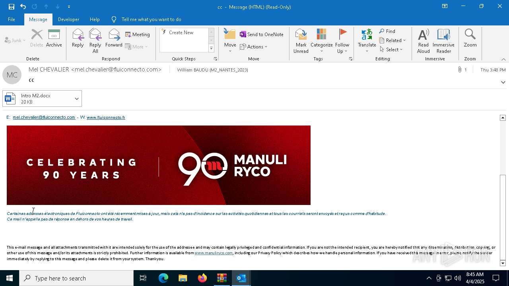
Task: Set a Follow Up flag
Action: (342, 41)
